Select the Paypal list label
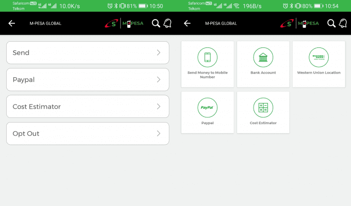Image resolution: width=351 pixels, height=206 pixels. click(x=24, y=80)
